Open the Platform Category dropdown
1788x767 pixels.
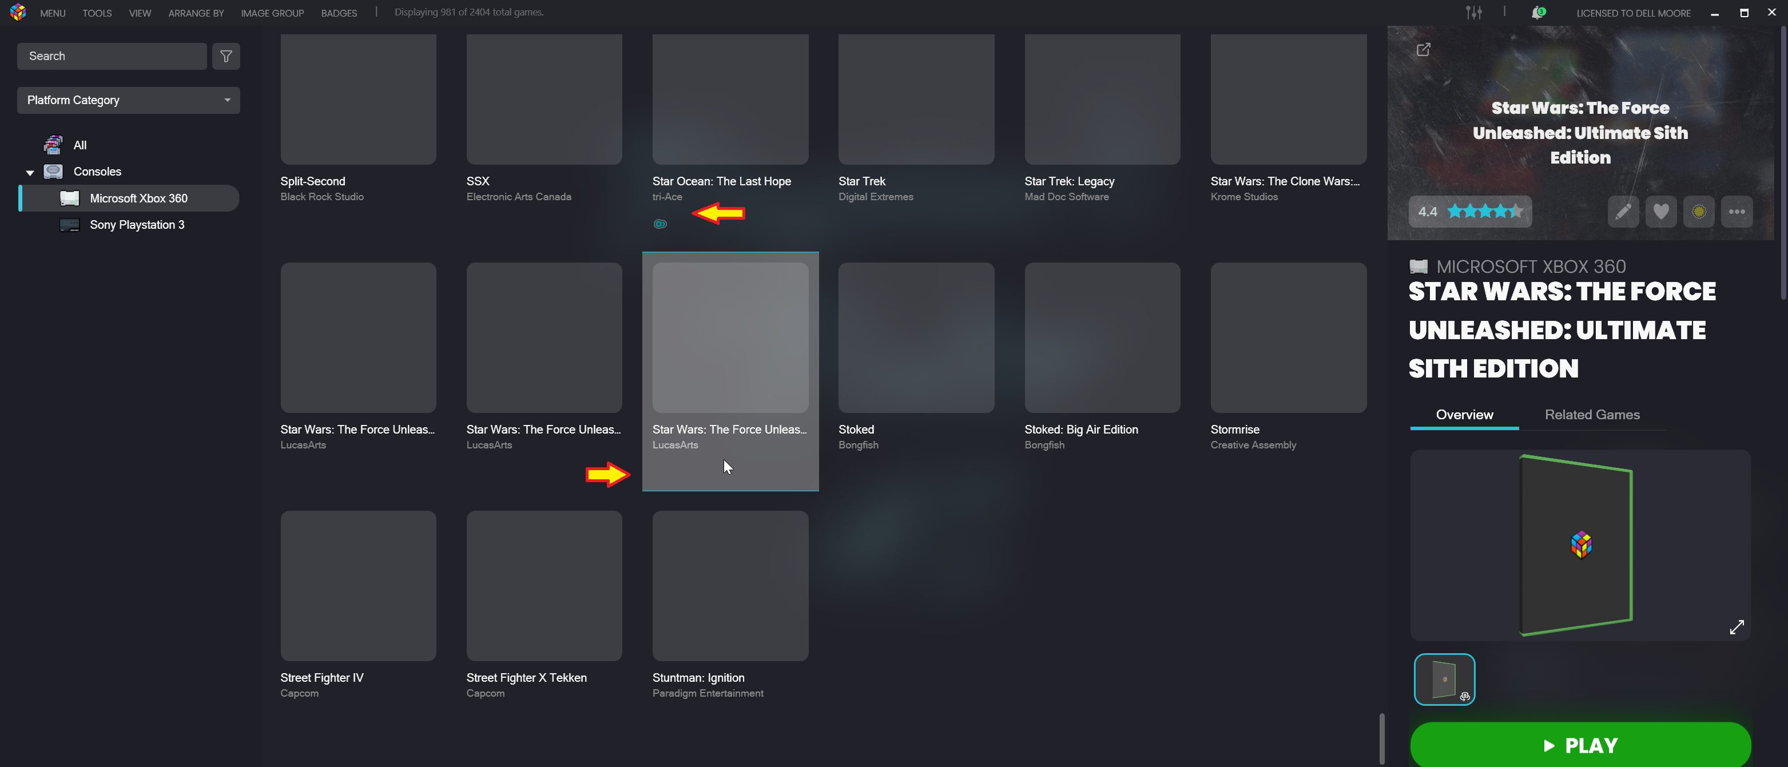coord(128,100)
